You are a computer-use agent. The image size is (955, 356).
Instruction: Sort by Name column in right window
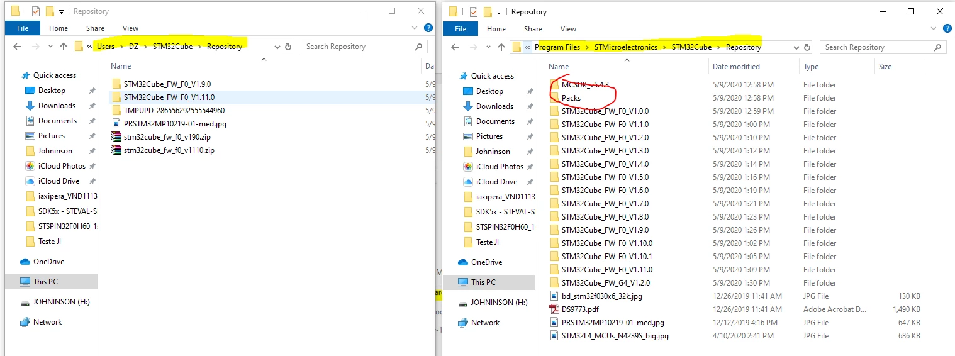click(x=558, y=67)
